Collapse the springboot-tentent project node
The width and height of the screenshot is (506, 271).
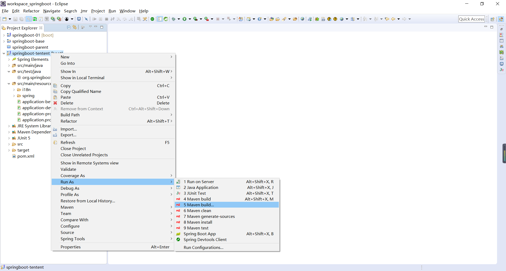point(4,53)
